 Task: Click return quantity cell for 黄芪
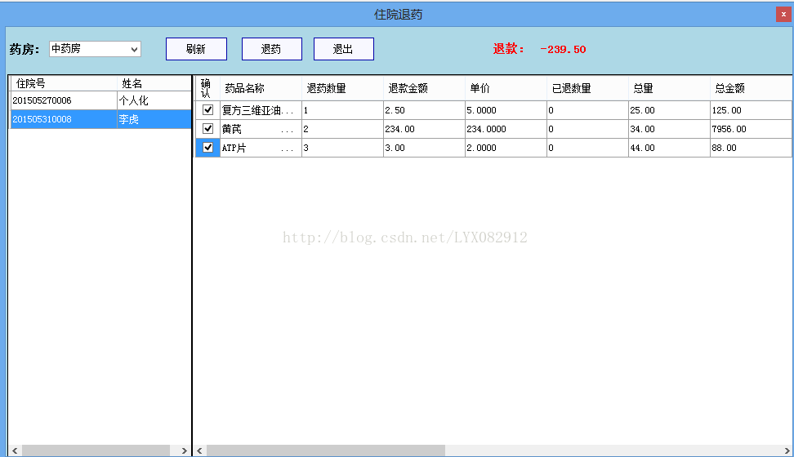point(342,129)
